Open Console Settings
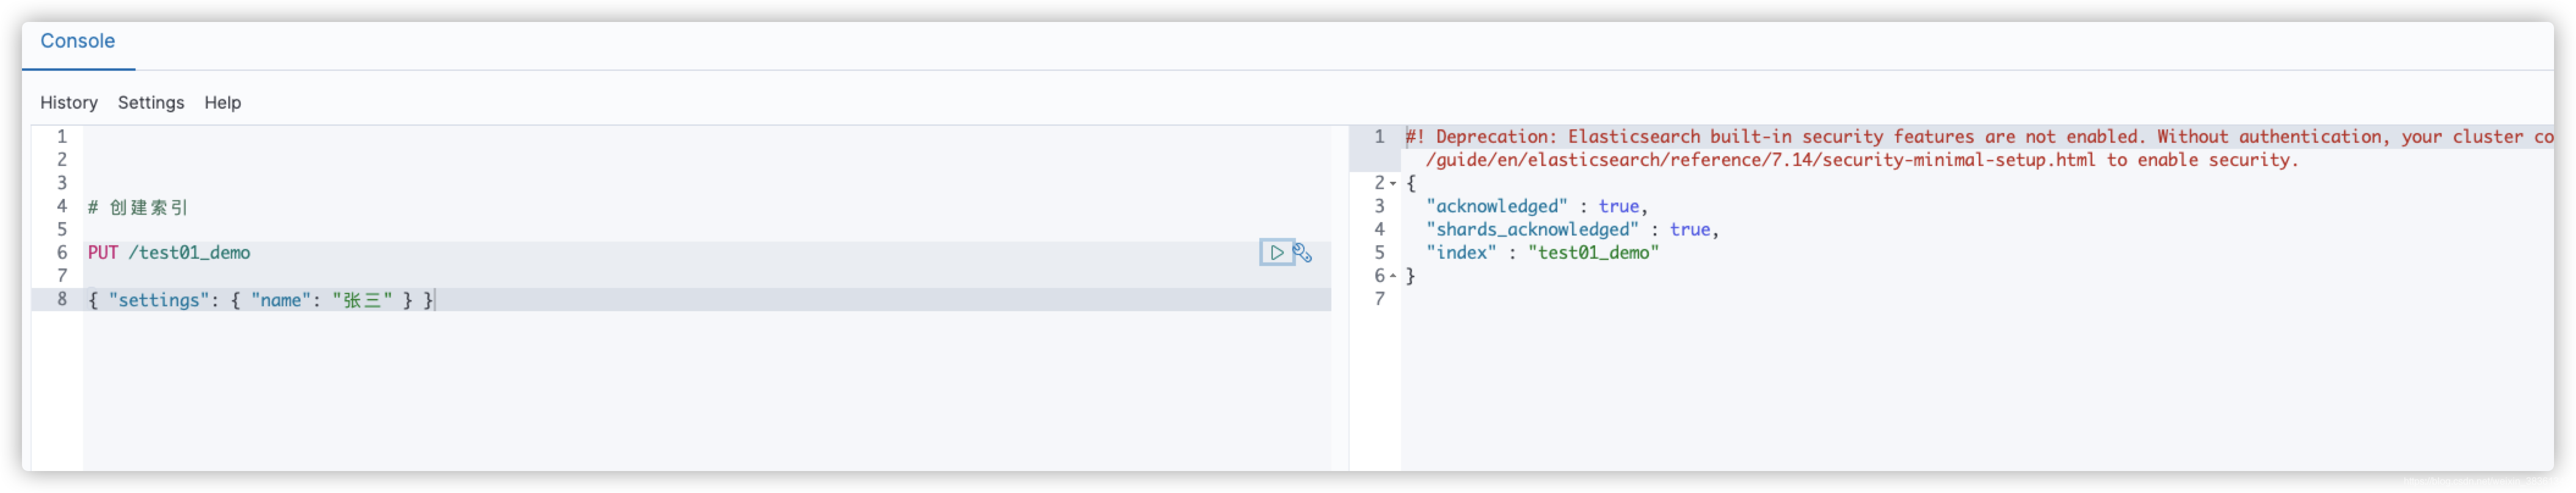 [151, 103]
